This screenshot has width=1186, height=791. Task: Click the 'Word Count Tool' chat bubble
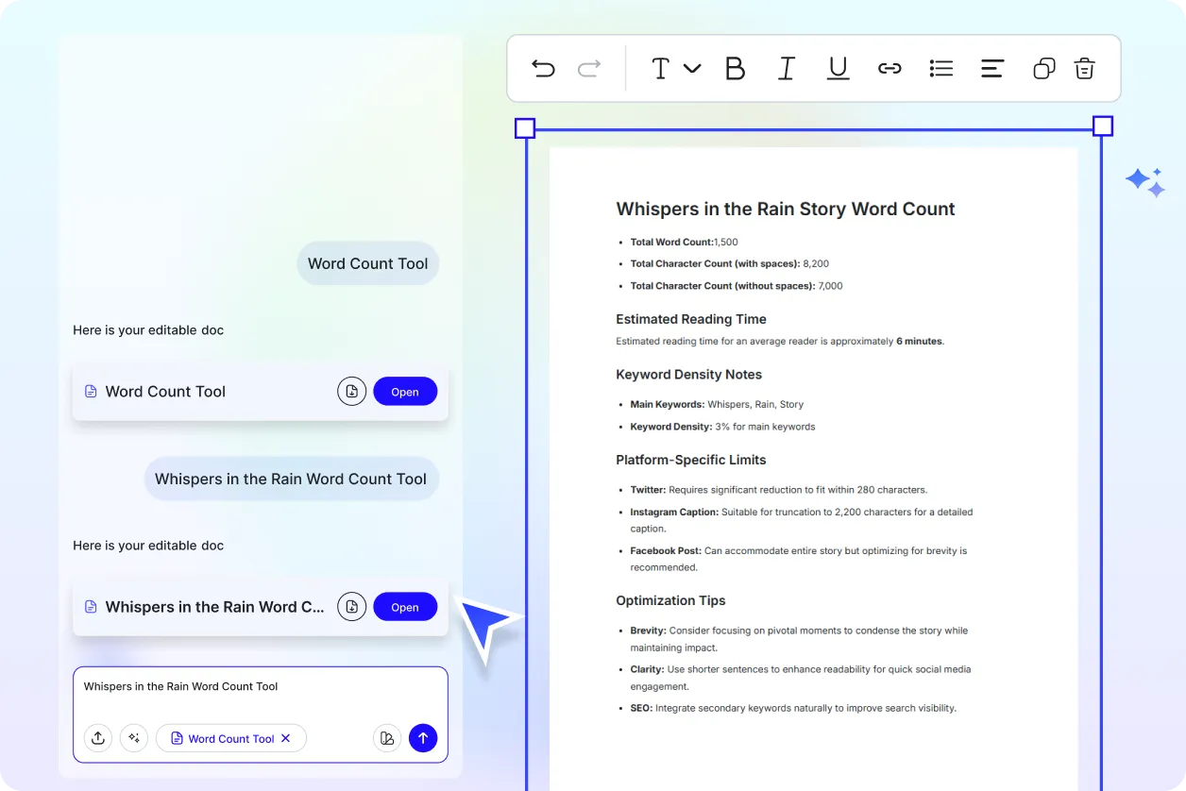(x=368, y=264)
